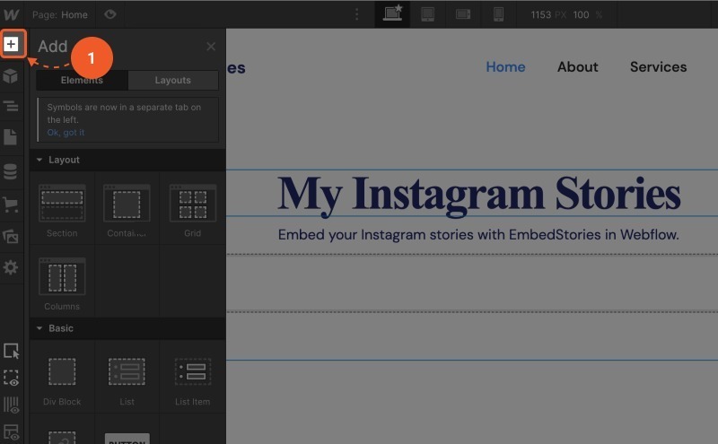Click the Page: Home selector
Image resolution: width=718 pixels, height=444 pixels.
(60, 14)
